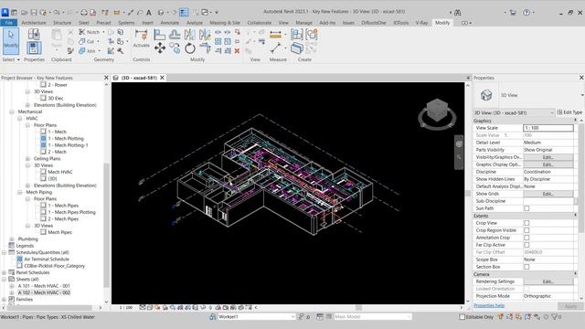Select the Mirror Pick Axis tool
Viewport: 585px width, 329px height.
pos(189,35)
